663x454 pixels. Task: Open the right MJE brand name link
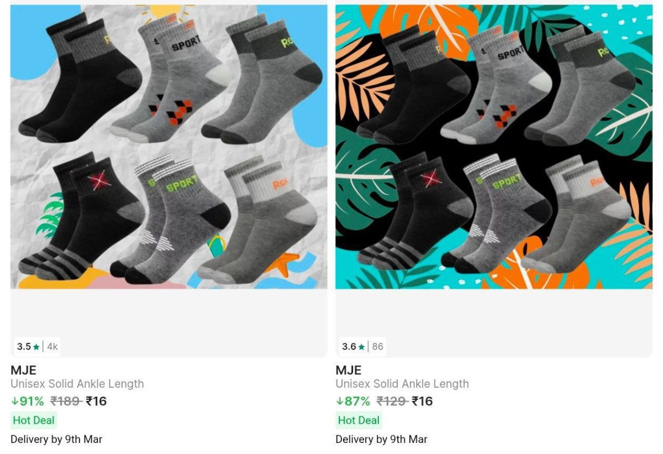[x=348, y=370]
